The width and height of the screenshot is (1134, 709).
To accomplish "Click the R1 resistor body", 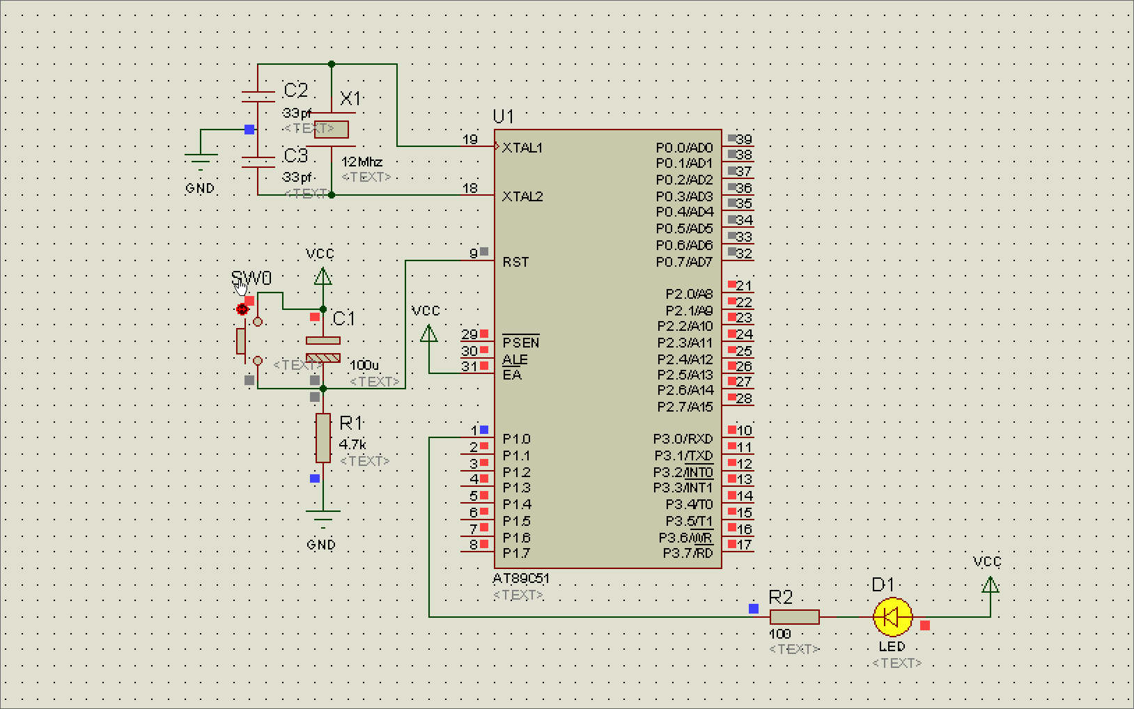I will pyautogui.click(x=323, y=438).
